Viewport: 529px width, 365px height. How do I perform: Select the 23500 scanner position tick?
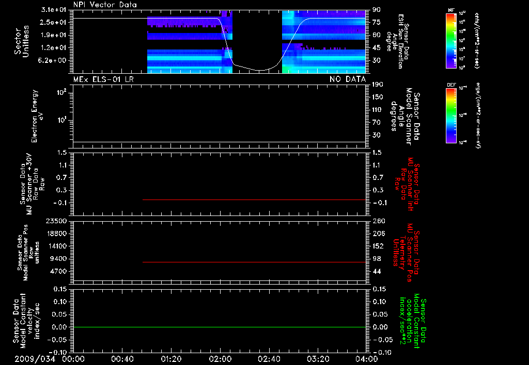(x=56, y=221)
